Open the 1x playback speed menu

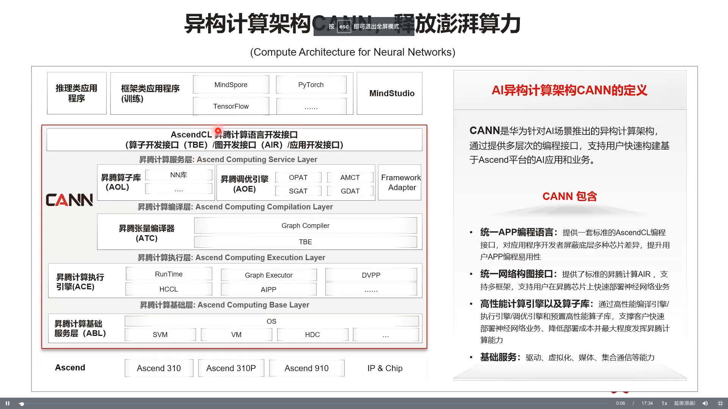pyautogui.click(x=664, y=403)
